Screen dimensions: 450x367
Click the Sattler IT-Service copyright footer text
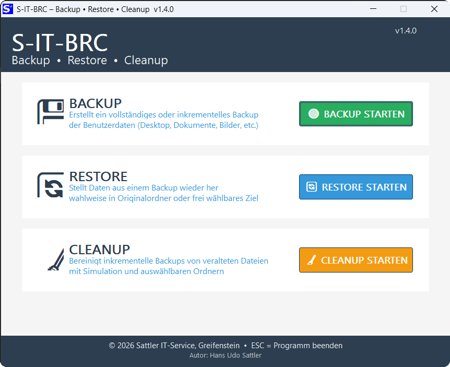coord(174,346)
